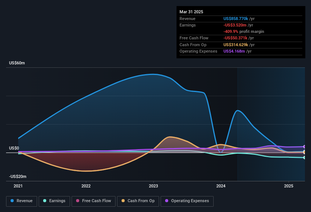Image resolution: width=311 pixels, height=212 pixels.
Task: Click the -409.9% profit margin text
Action: [244, 31]
